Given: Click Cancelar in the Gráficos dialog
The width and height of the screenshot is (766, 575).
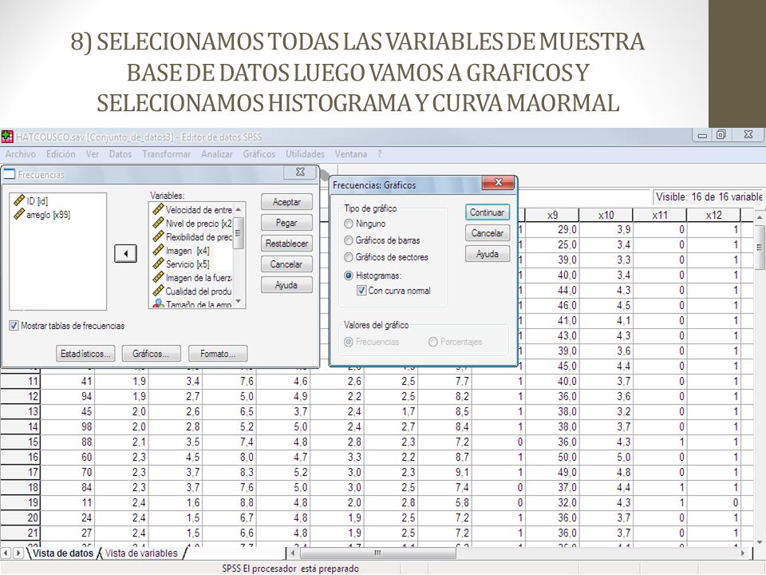Looking at the screenshot, I should (487, 233).
